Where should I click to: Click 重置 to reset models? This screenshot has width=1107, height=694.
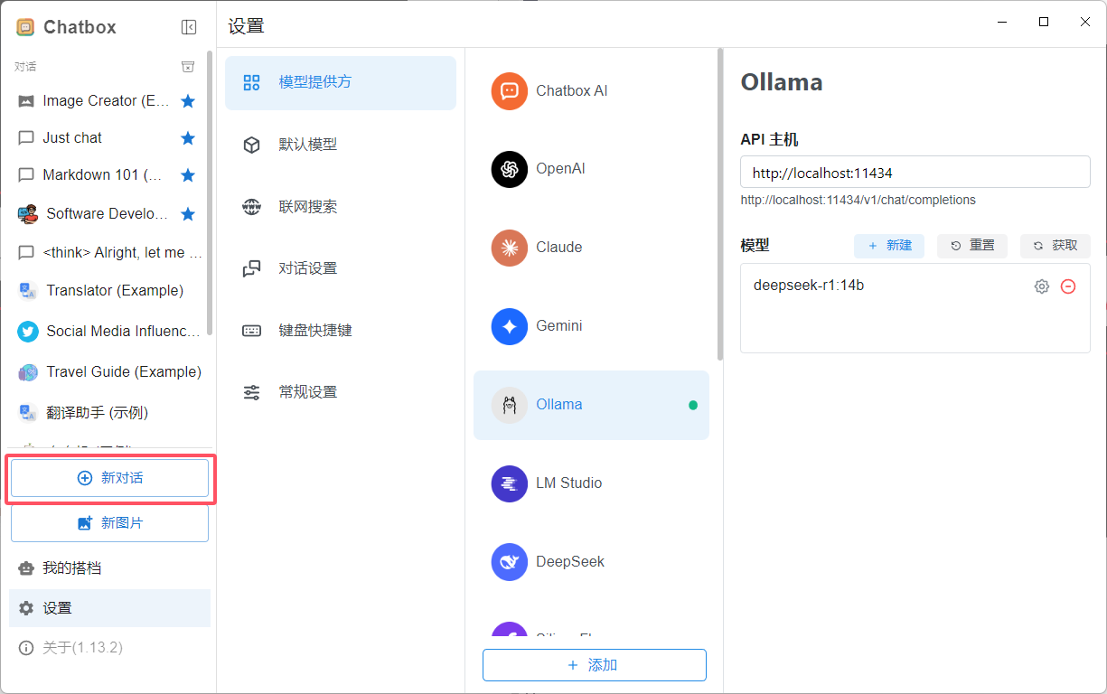coord(972,246)
